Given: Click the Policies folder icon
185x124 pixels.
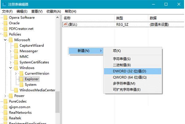Looking at the screenshot, I should click(x=6, y=34).
